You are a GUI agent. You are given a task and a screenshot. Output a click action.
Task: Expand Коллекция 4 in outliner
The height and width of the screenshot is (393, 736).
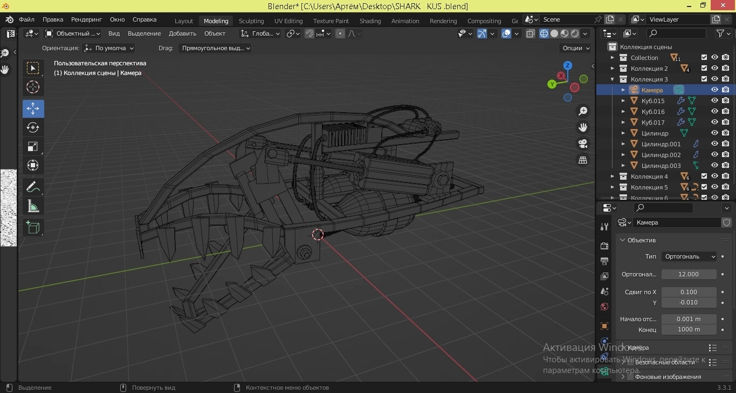pos(612,176)
